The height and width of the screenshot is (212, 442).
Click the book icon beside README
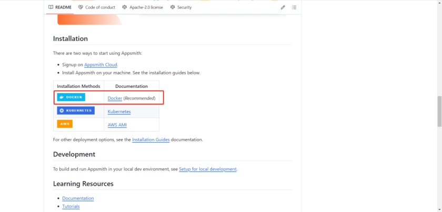pyautogui.click(x=51, y=7)
